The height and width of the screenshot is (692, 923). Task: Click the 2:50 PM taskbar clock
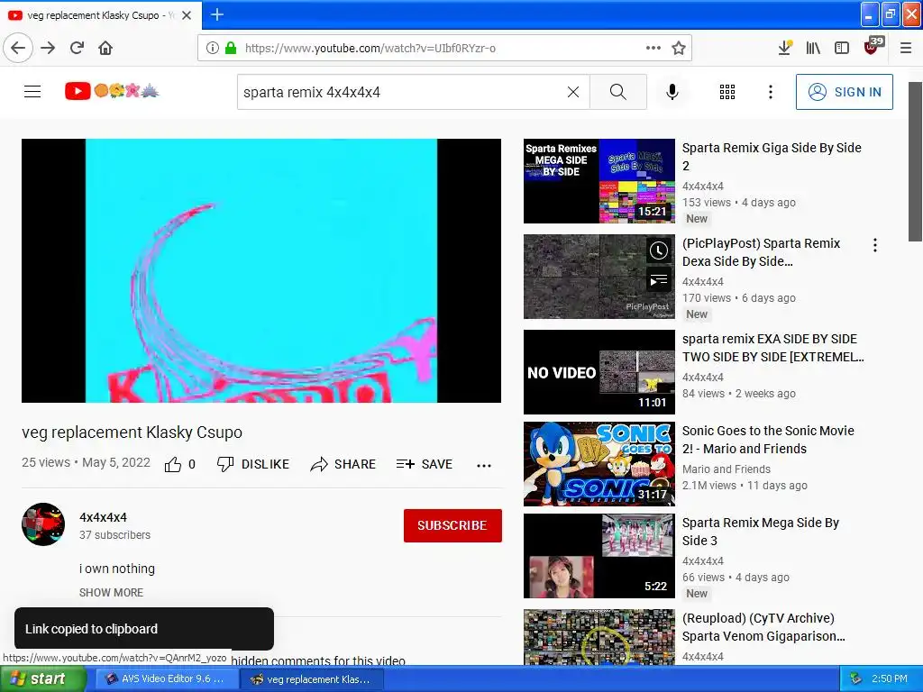point(890,679)
